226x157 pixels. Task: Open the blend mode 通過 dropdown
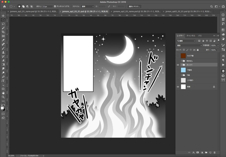click(189, 45)
